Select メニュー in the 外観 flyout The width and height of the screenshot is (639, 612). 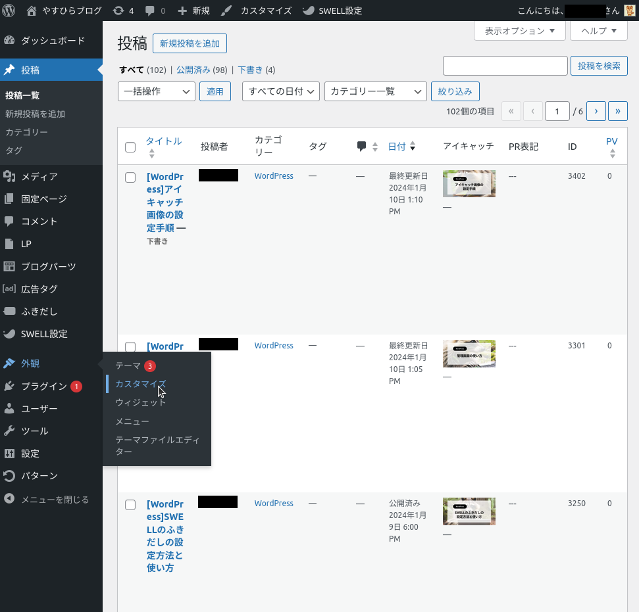[132, 421]
